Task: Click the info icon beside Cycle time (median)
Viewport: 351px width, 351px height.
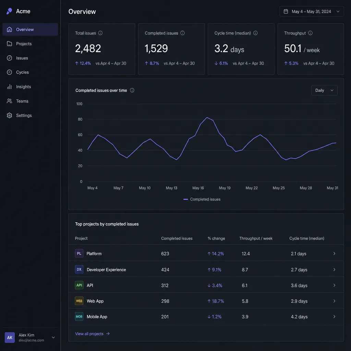Action: tap(255, 33)
